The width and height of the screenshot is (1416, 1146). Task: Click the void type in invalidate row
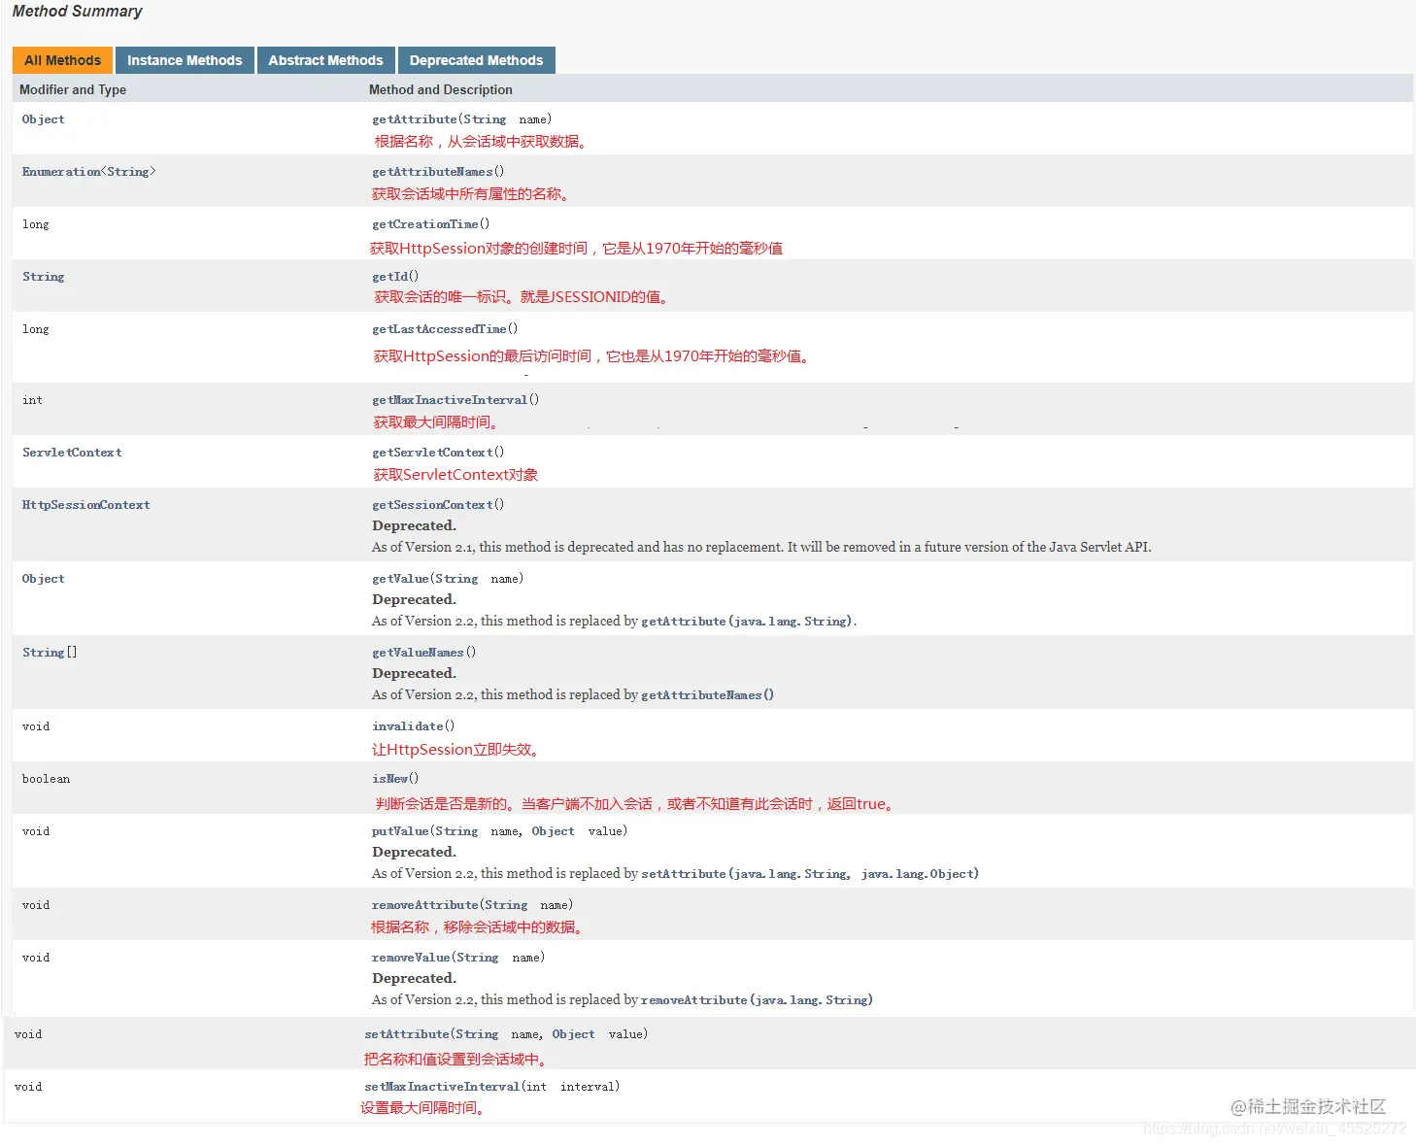(x=36, y=726)
